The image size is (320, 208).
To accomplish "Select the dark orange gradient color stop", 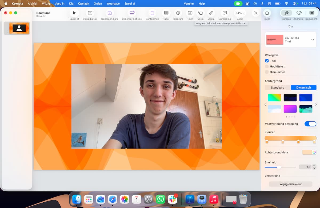I will pos(298,142).
